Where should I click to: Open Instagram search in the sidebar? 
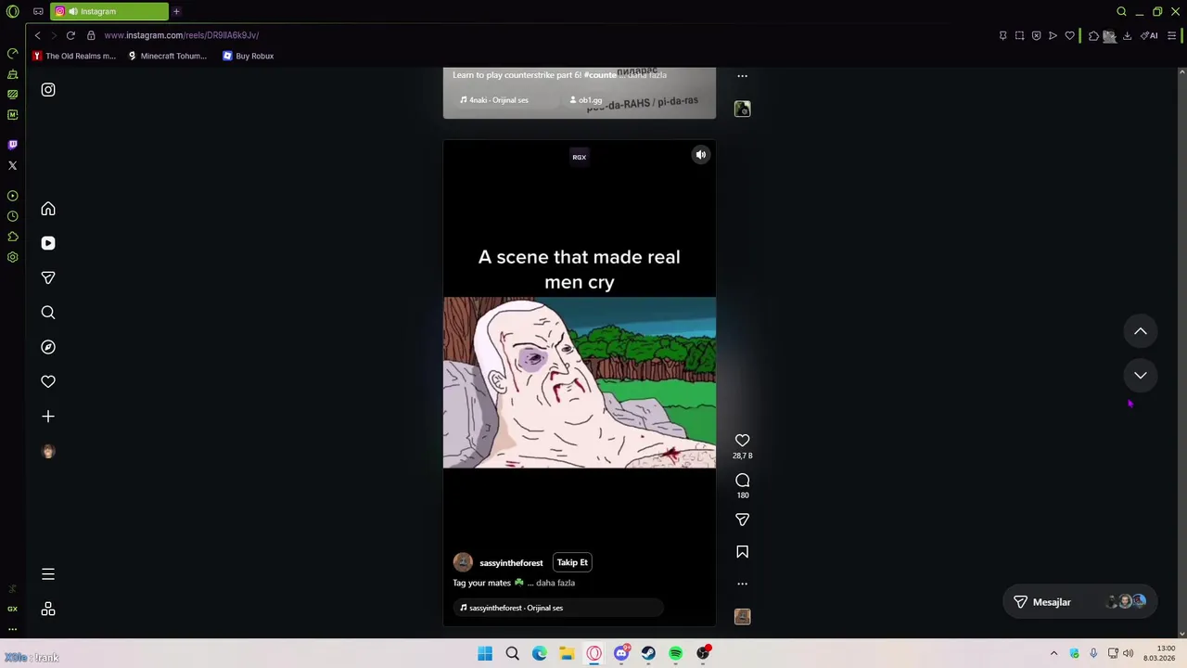coord(48,313)
